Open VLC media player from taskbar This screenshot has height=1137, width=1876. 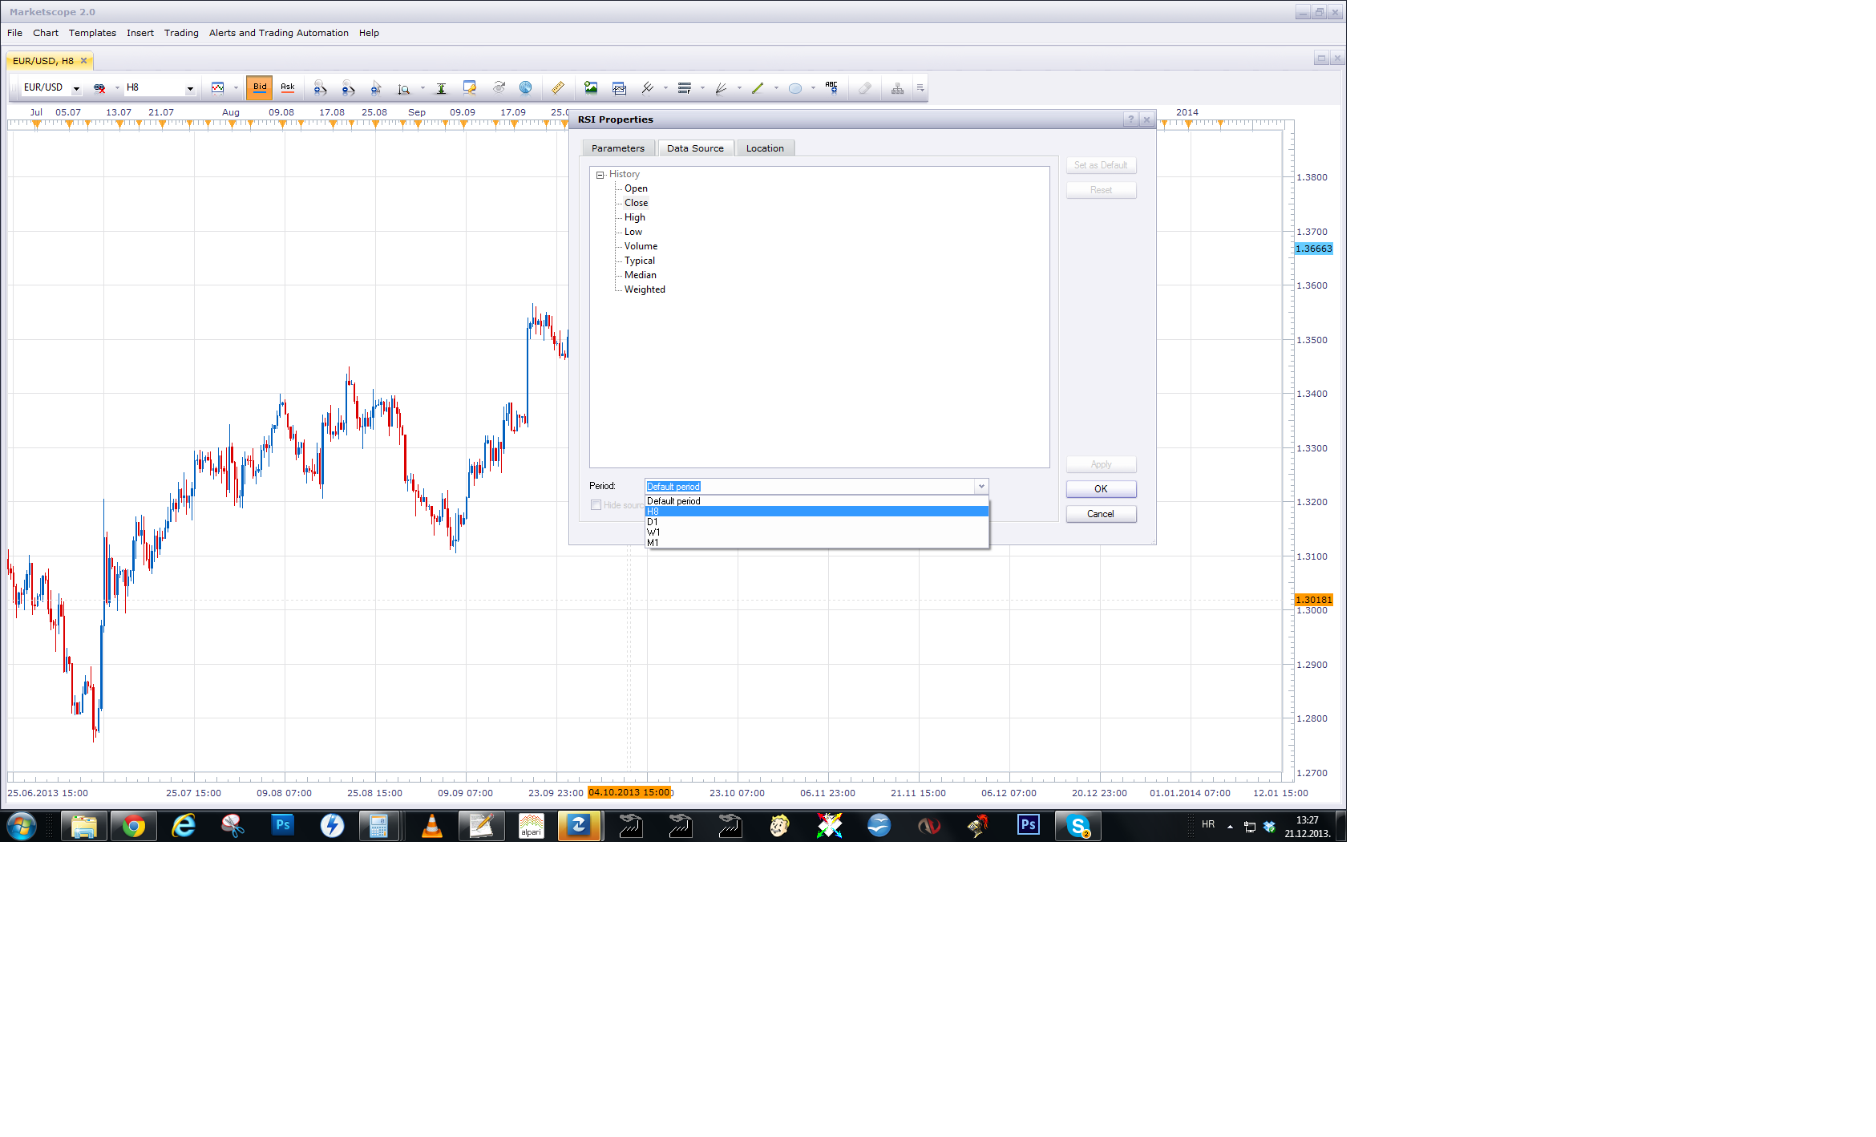431,826
